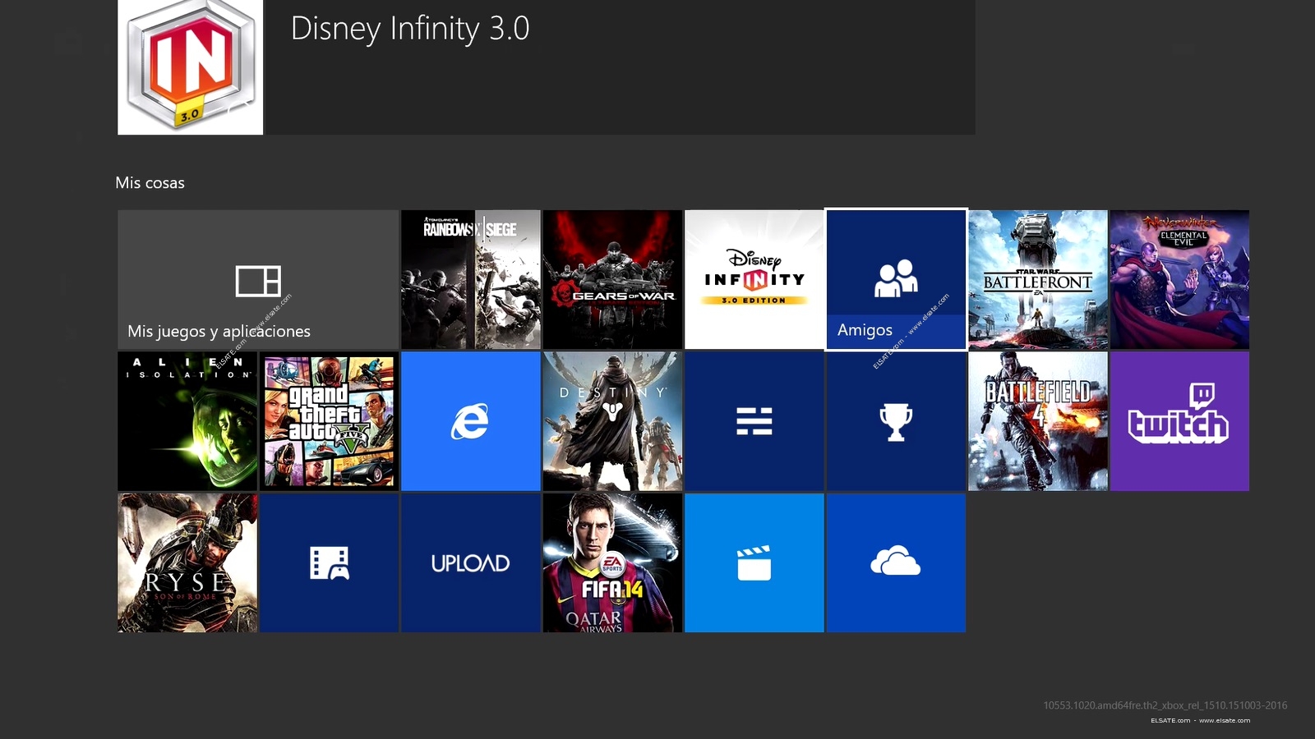Launch Rainbow Six Siege game tile
This screenshot has width=1315, height=739.
pos(471,279)
